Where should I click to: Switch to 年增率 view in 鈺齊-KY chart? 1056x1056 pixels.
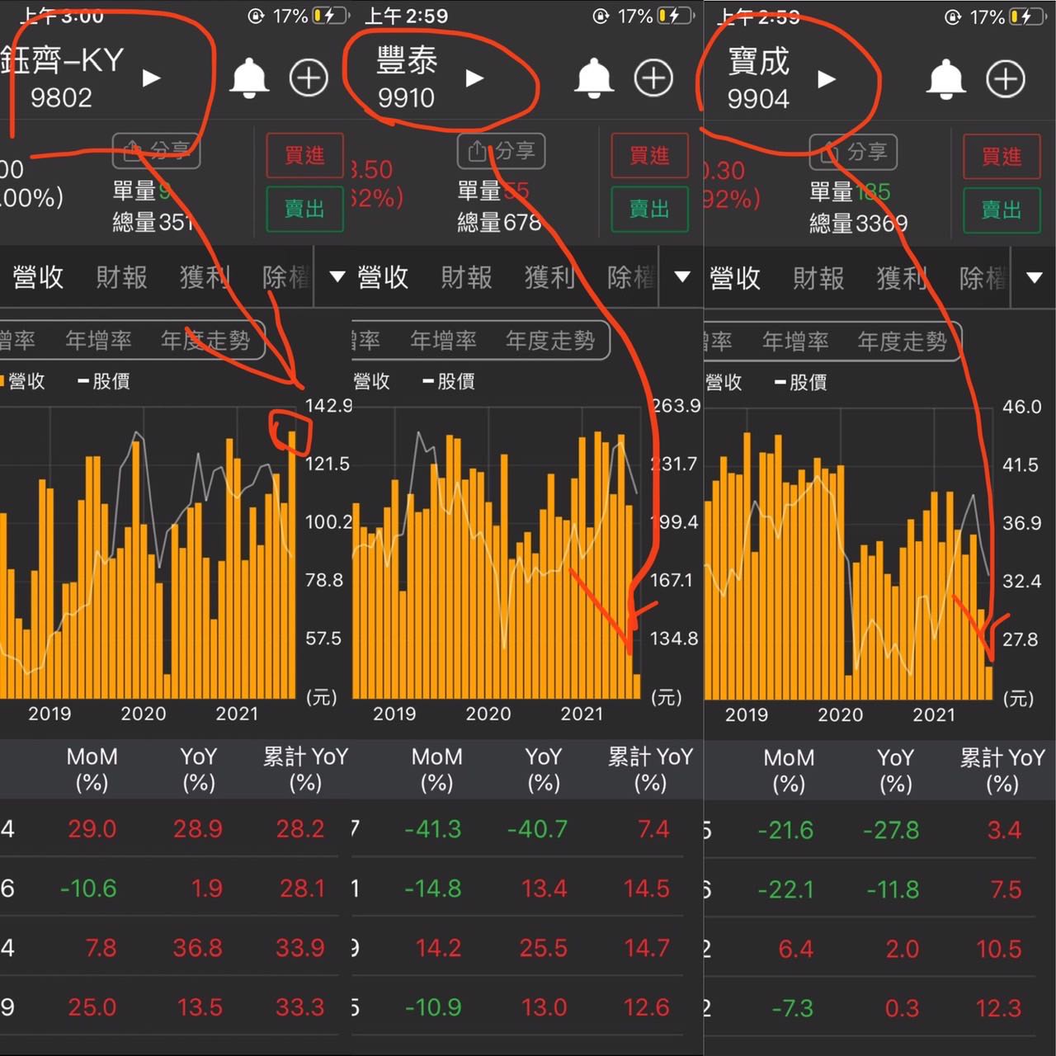(98, 340)
